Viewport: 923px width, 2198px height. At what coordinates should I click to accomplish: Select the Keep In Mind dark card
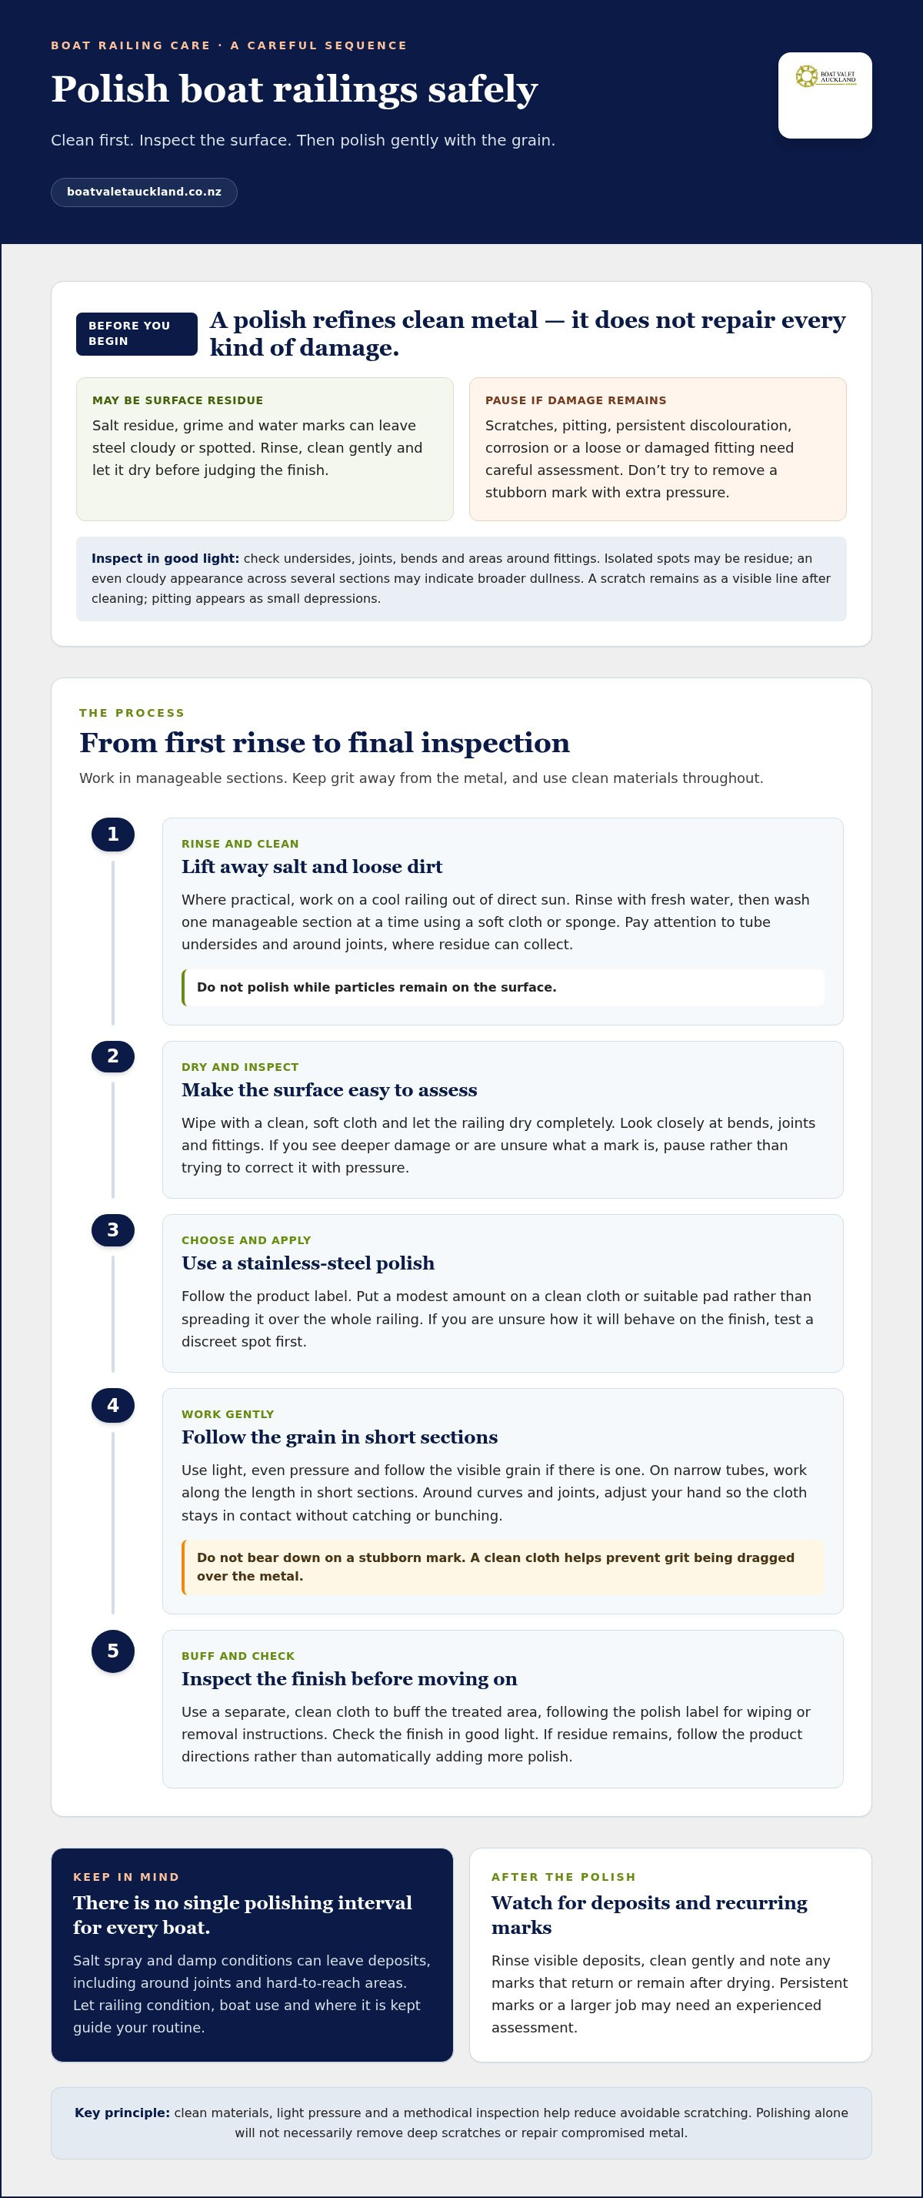252,1955
